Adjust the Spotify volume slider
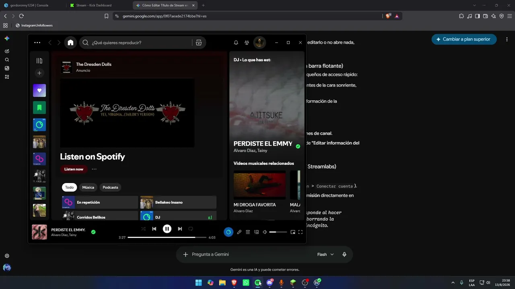The image size is (515, 289). pos(278,232)
